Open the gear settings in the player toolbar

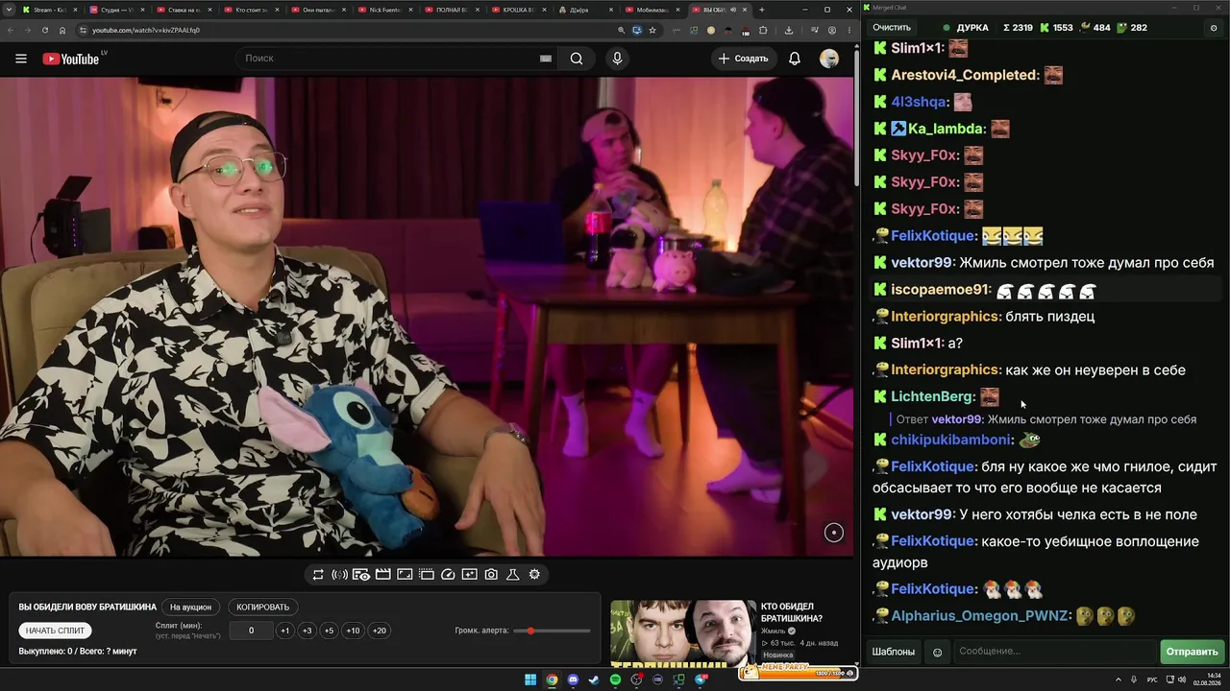pyautogui.click(x=534, y=575)
